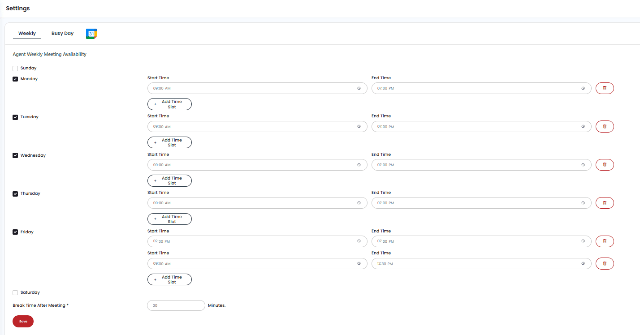This screenshot has width=640, height=335.
Task: Click the 'Break Time After Meeting *' label
Action: pos(40,305)
